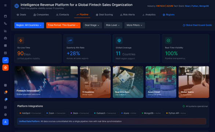Click the globe logo beside the platform title
Image resolution: width=215 pixels, height=132 pixels.
[x=16, y=6]
